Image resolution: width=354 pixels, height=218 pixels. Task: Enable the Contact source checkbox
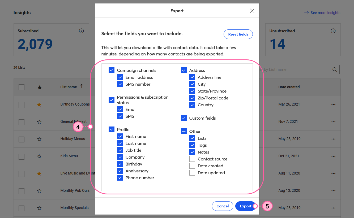(192, 159)
